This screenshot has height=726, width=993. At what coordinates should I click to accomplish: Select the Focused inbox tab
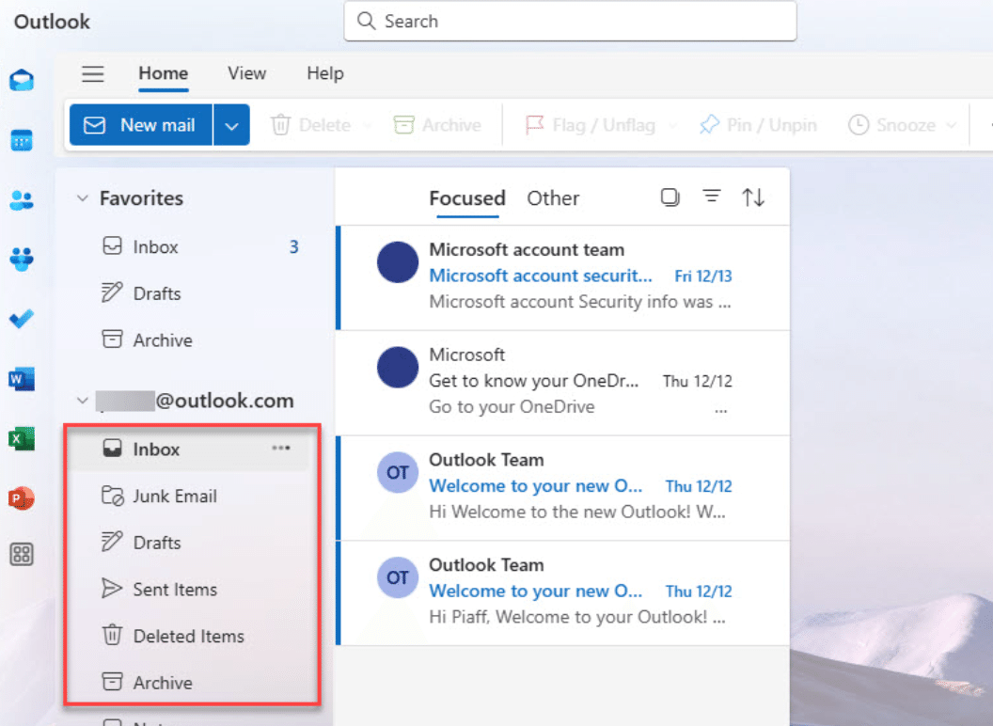(x=467, y=198)
